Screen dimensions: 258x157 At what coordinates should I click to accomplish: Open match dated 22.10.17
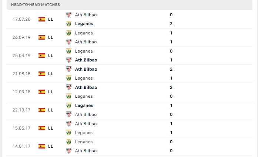[21, 110]
